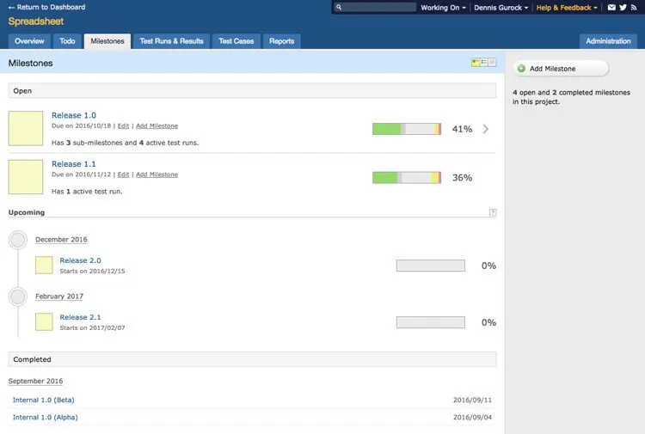This screenshot has height=434, width=645.
Task: Select the third gray view mode toggle
Action: (492, 63)
